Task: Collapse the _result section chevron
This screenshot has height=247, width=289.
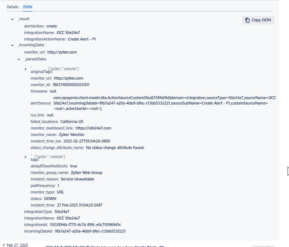Action: pyautogui.click(x=12, y=19)
